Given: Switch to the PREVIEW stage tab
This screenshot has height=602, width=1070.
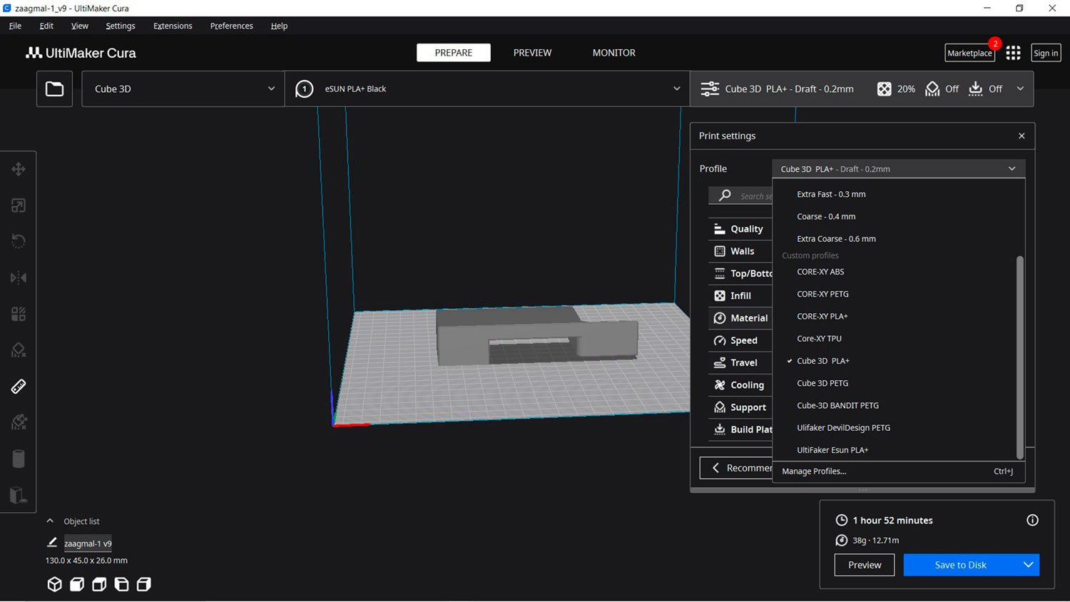Looking at the screenshot, I should click(x=532, y=53).
